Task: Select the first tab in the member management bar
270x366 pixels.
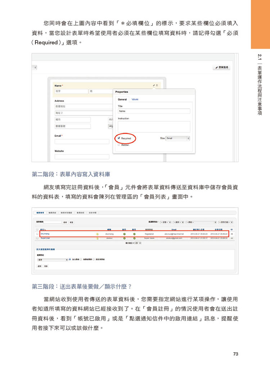Action: [40, 213]
